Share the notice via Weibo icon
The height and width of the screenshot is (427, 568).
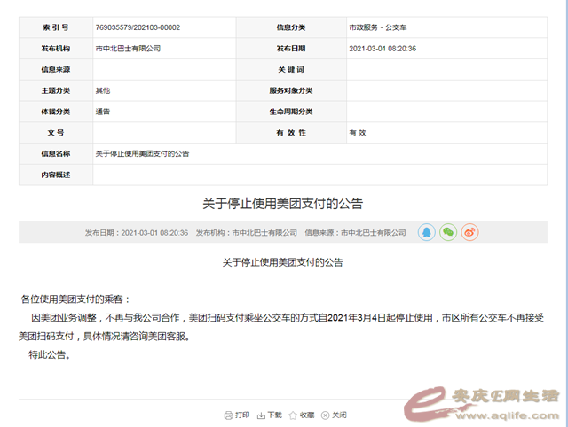coord(469,231)
